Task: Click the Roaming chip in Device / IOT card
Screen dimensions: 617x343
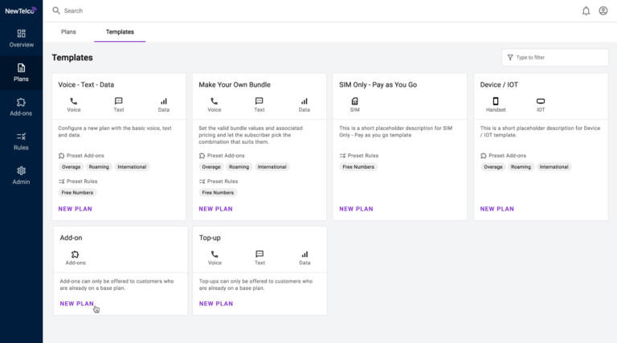Action: pos(521,167)
